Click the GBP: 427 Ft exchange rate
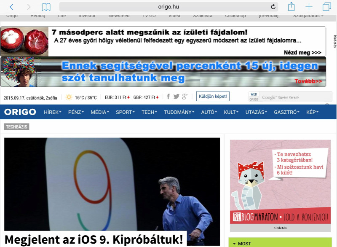This screenshot has width=337, height=247. coord(146,97)
